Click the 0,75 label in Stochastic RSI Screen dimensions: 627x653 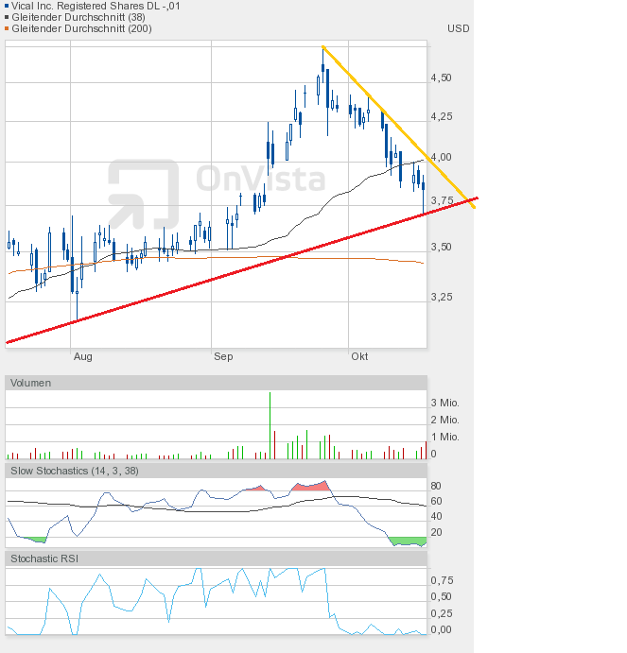(442, 580)
